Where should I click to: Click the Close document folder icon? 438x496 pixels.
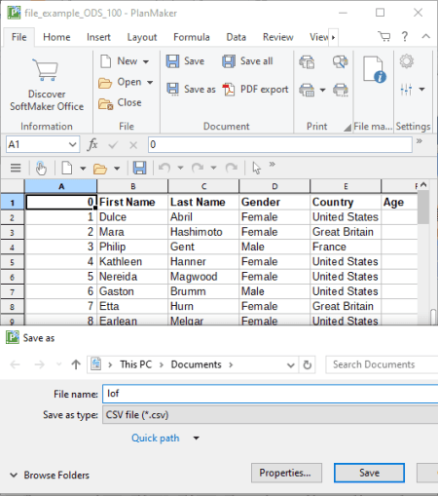(105, 103)
